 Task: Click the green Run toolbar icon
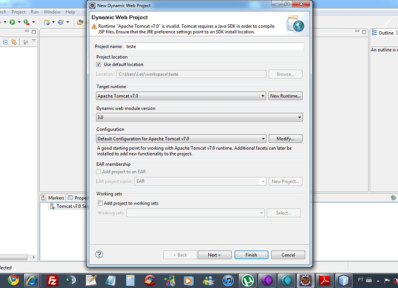click(12, 22)
